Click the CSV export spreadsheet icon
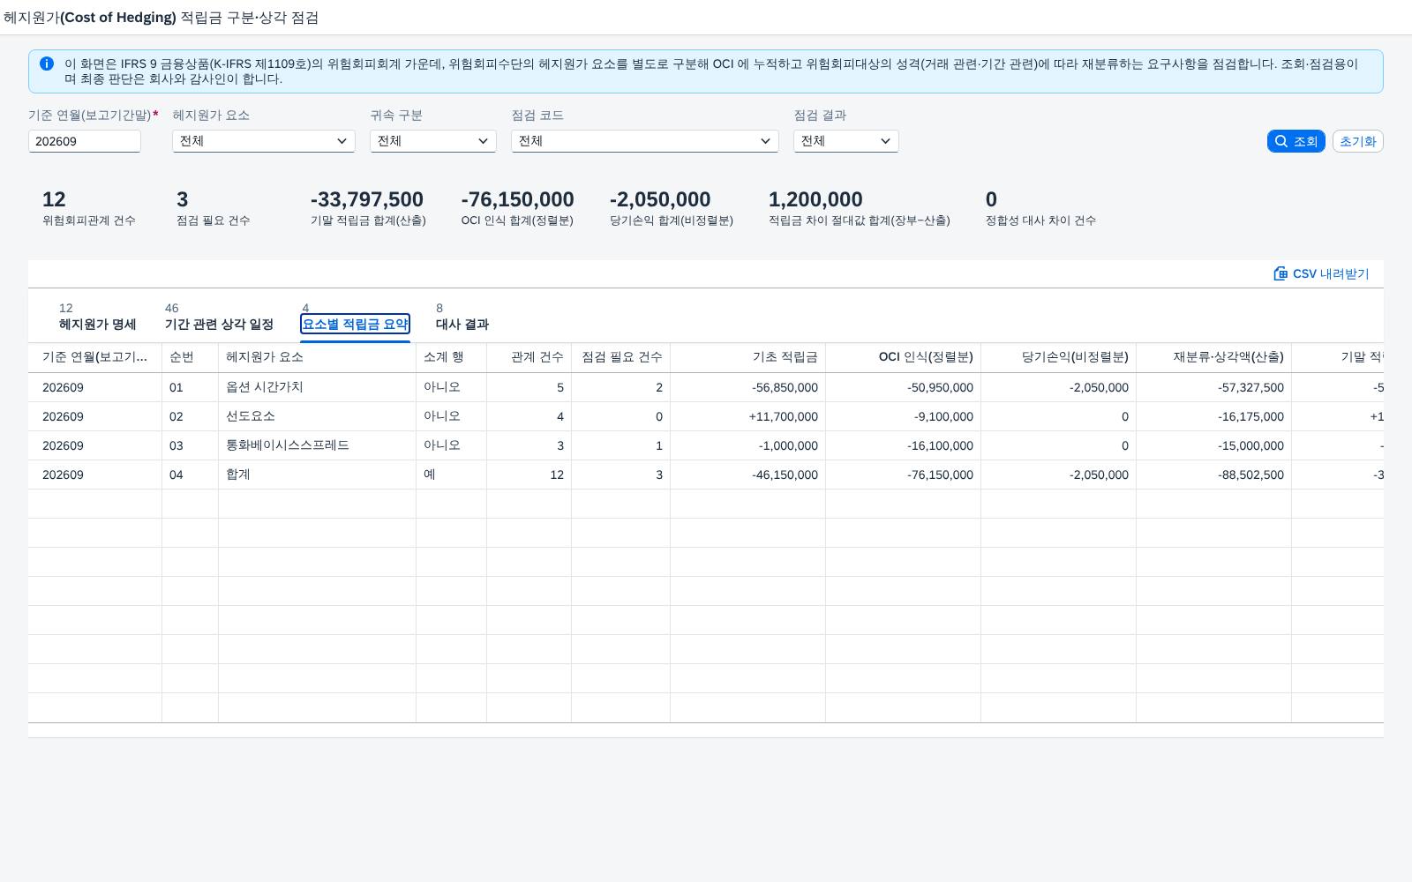1412x882 pixels. pos(1281,273)
